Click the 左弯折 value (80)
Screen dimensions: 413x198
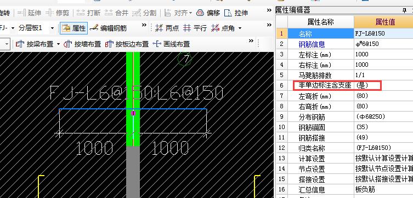tap(383, 96)
